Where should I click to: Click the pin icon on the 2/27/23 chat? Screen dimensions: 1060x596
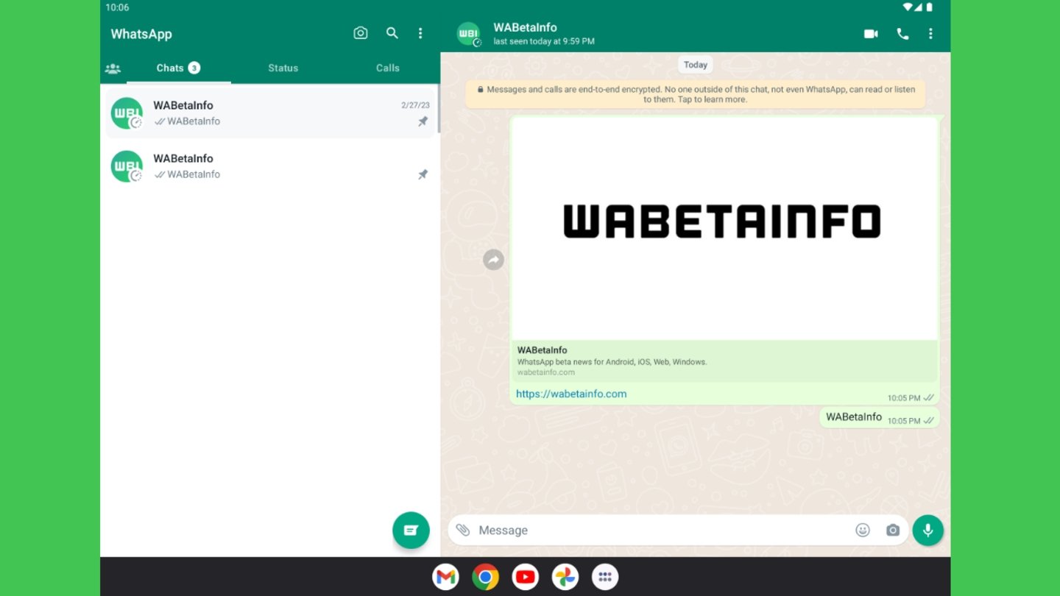pos(423,121)
